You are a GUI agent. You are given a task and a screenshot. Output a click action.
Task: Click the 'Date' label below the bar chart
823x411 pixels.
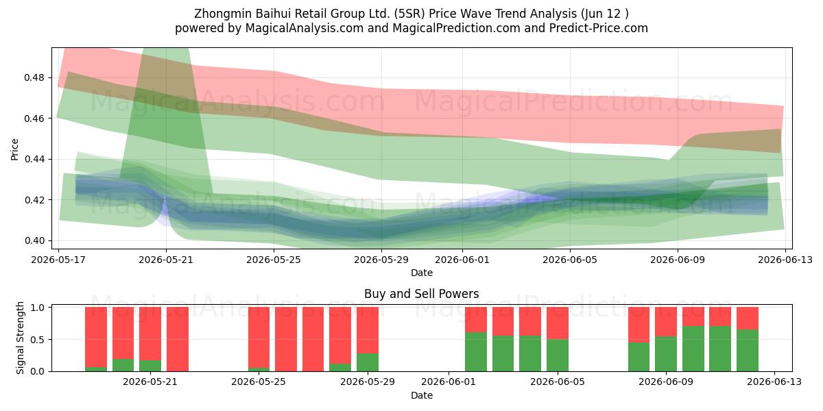(422, 395)
